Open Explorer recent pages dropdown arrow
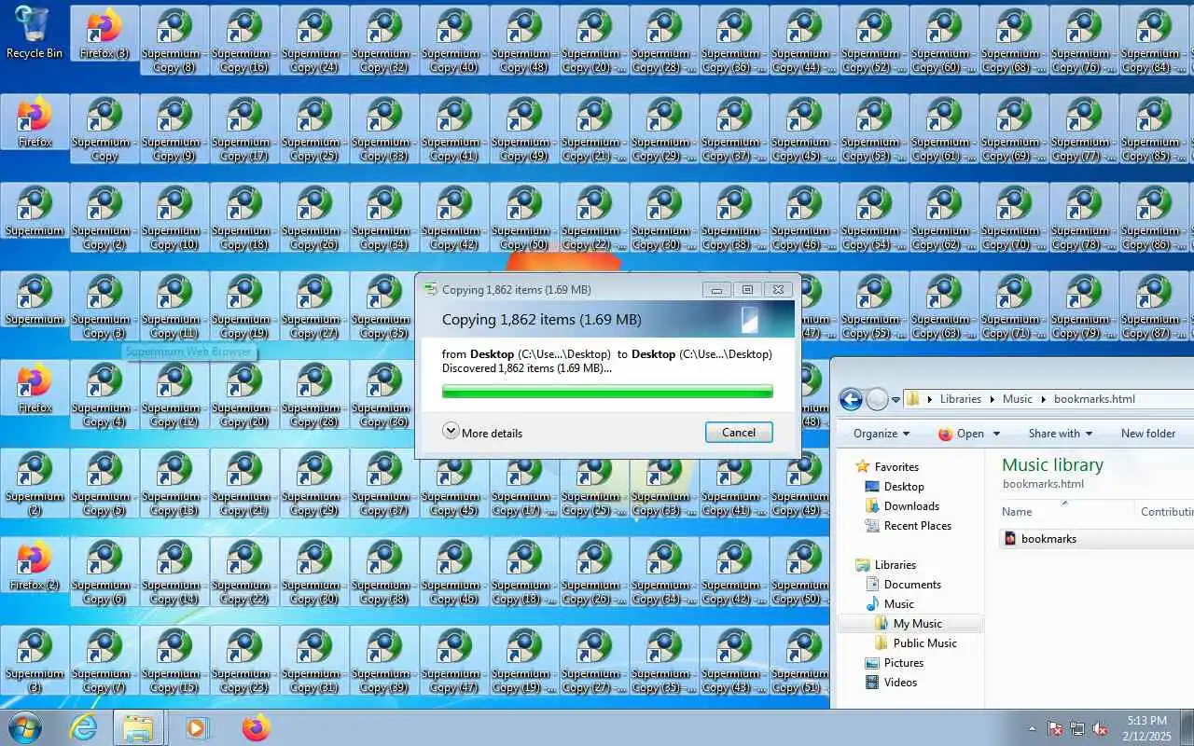 point(895,400)
